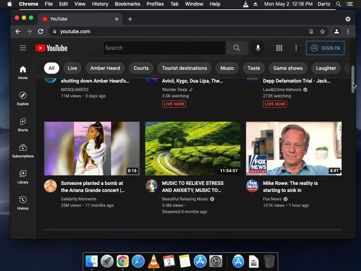Reload the page
This screenshot has height=271, width=361.
41,31
